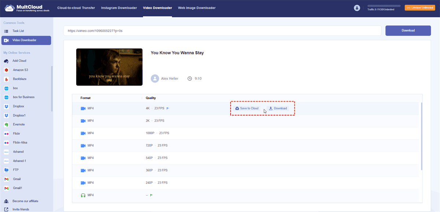This screenshot has height=212, width=440.
Task: Open the Backblaze service icon
Action: [6, 79]
